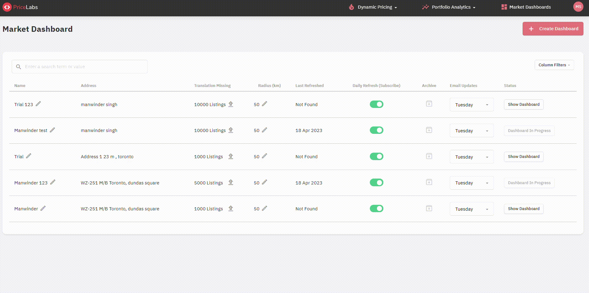This screenshot has height=293, width=589.
Task: Toggle daily refresh for Address 1 23 m row
Action: [x=377, y=156]
